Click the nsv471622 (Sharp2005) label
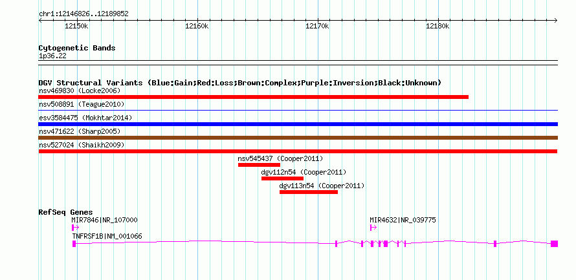The image size is (576, 280). [x=80, y=131]
